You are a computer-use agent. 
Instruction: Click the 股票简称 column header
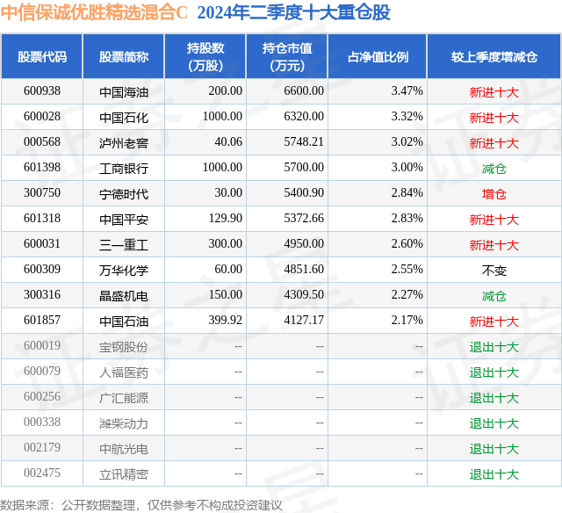tap(124, 56)
